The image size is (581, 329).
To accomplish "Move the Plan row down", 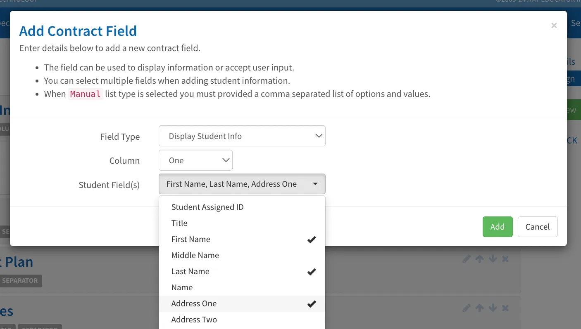I will (x=493, y=259).
